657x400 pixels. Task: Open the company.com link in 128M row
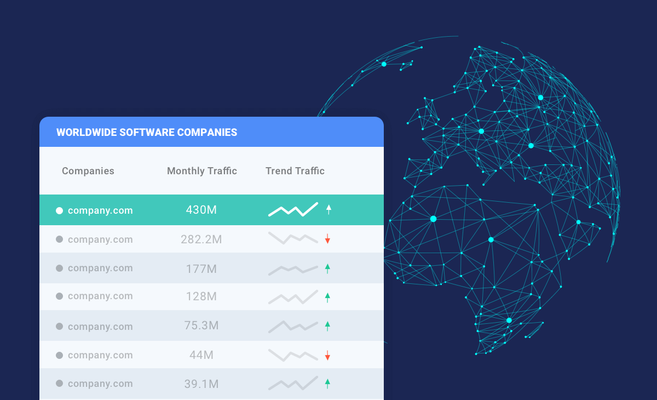100,296
